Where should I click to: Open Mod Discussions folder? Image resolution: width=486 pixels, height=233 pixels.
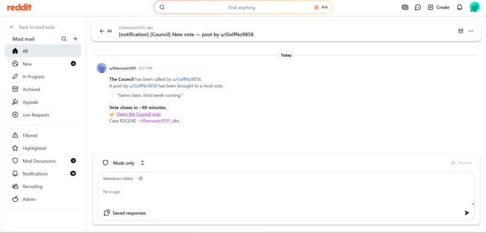[x=43, y=161]
